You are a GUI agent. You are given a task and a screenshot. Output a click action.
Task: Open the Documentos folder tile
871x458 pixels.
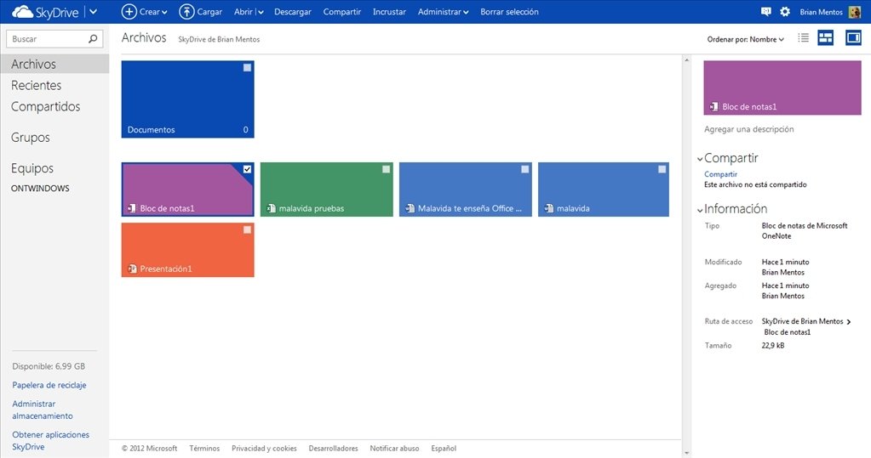pos(188,99)
